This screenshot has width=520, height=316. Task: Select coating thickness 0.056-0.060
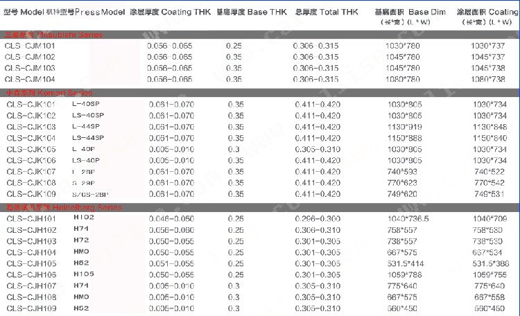(171, 230)
